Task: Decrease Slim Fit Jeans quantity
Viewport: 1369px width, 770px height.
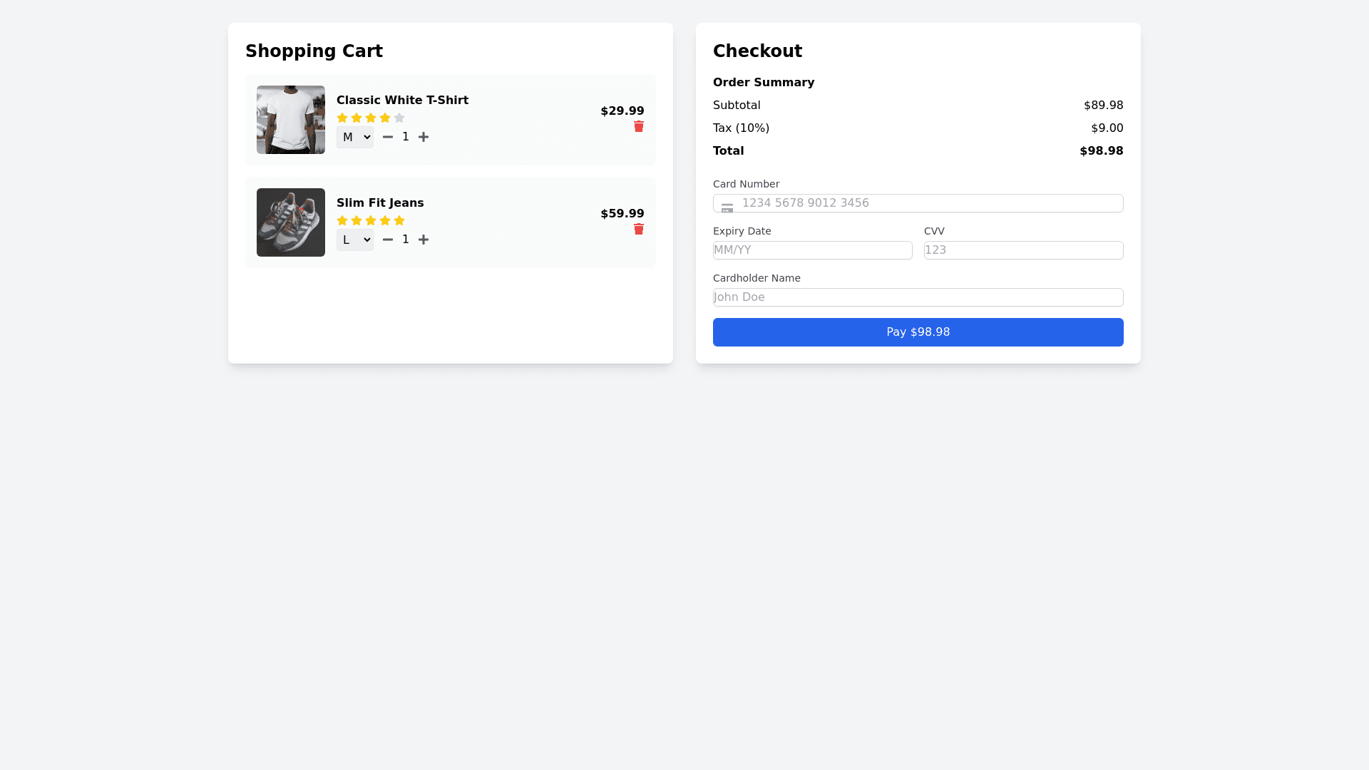Action: [x=388, y=240]
